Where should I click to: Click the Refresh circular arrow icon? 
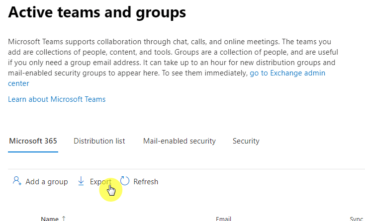point(125,181)
